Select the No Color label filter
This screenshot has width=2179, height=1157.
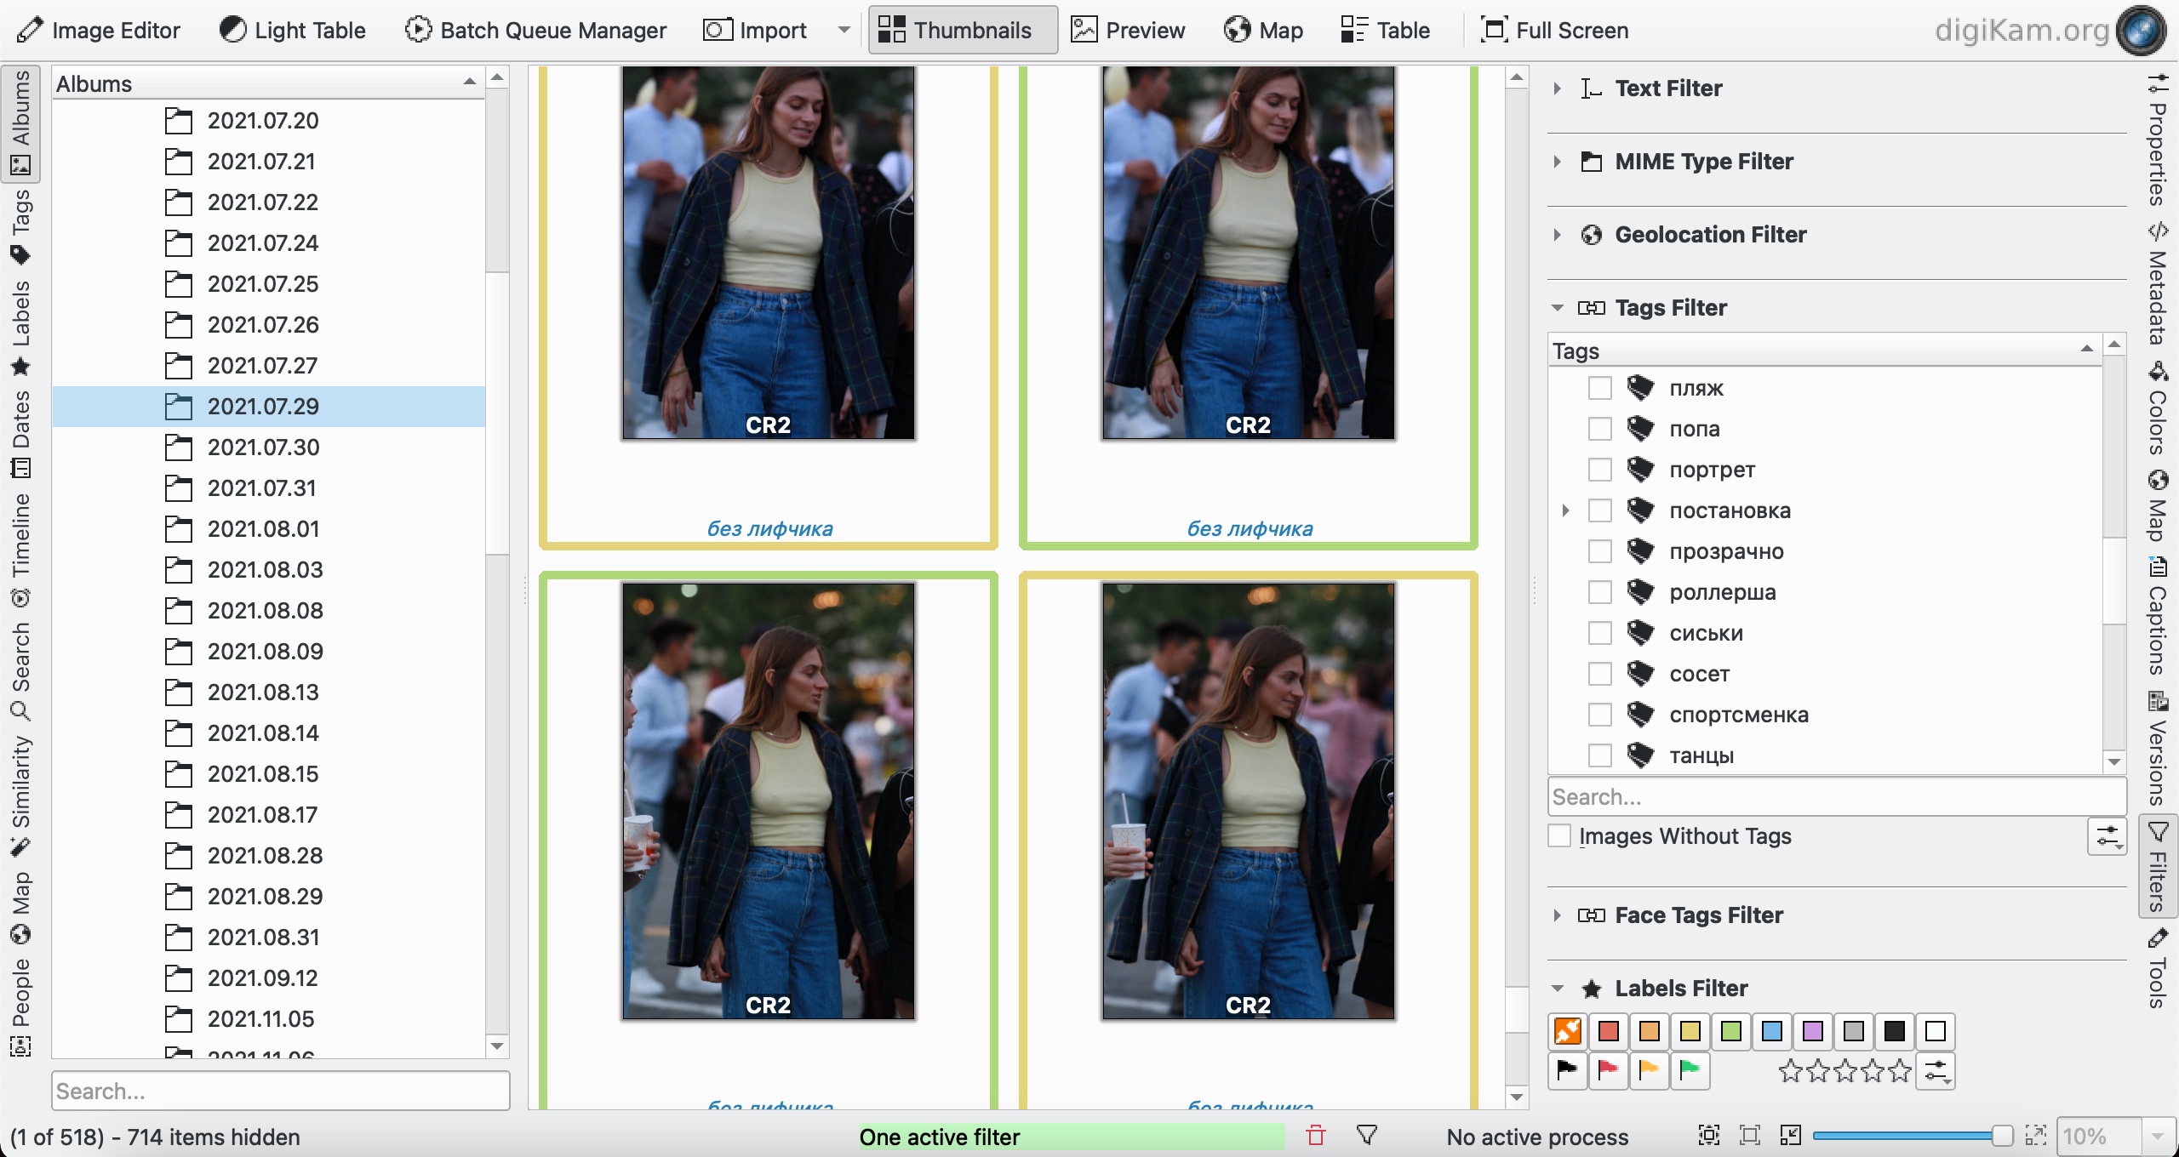pos(1568,1031)
